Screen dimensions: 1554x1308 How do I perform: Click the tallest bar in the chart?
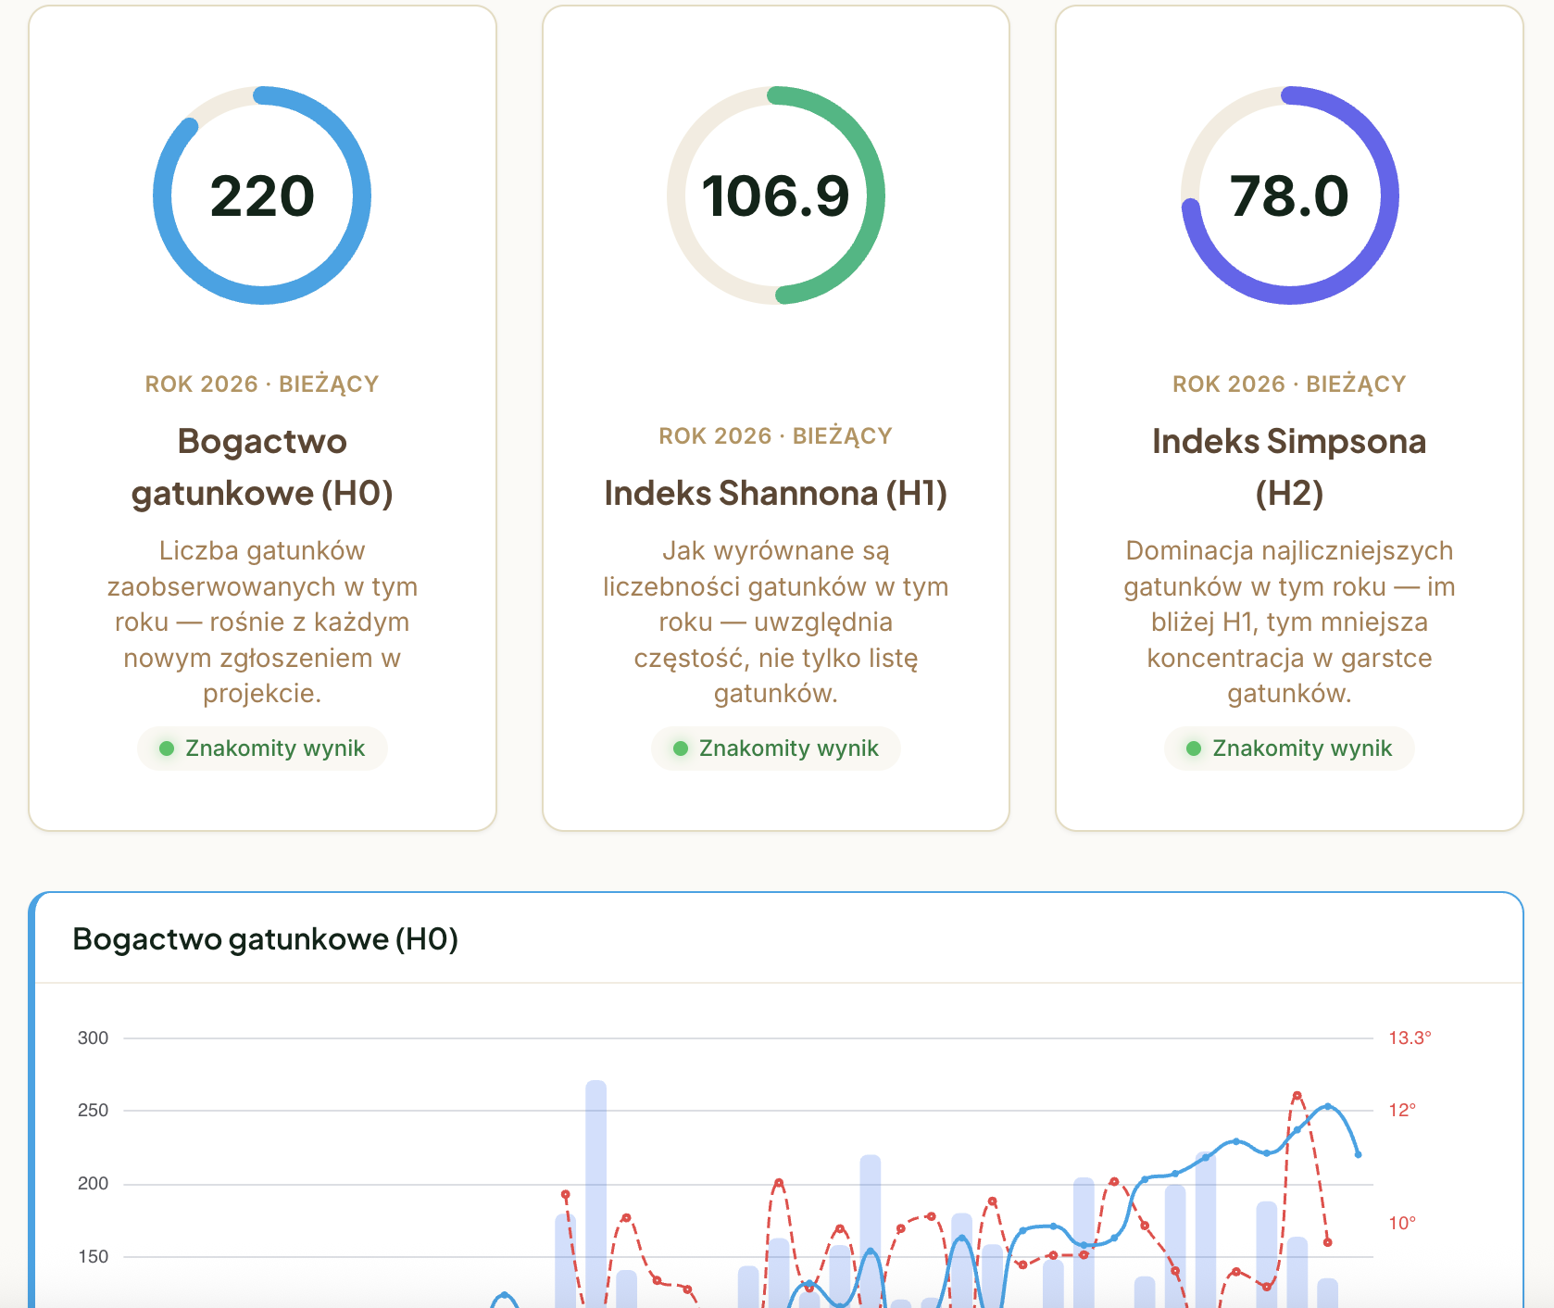tap(596, 1194)
